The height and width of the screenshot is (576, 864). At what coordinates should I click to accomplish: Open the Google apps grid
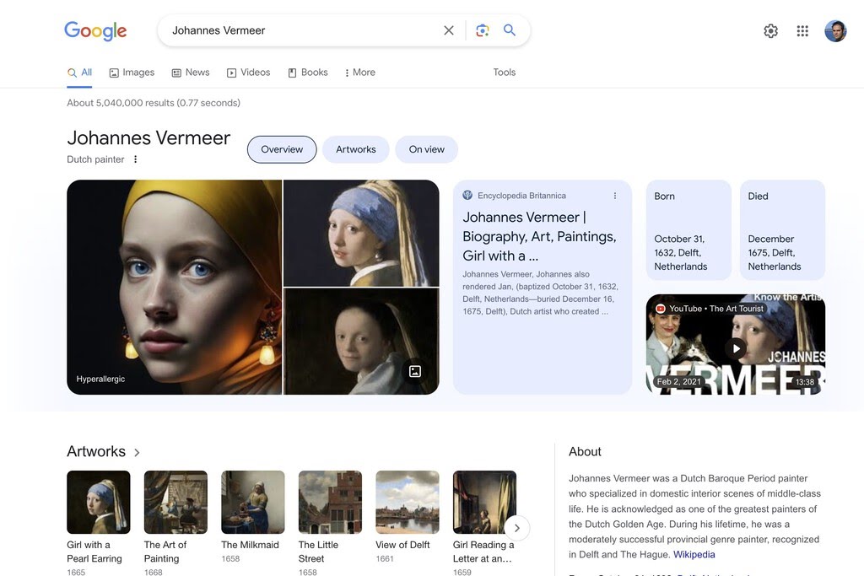point(802,31)
